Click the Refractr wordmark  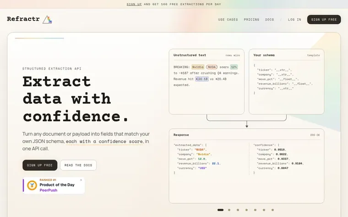(23, 19)
